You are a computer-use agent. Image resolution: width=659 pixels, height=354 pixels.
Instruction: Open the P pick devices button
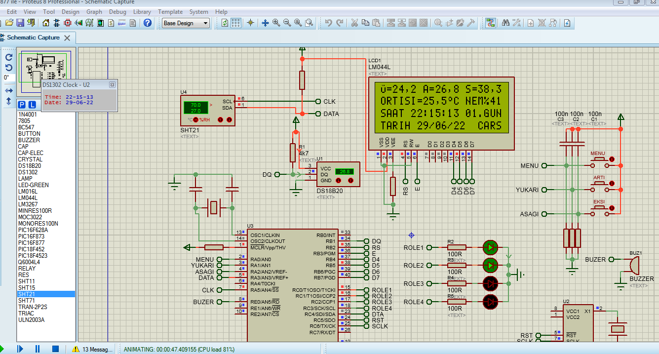pyautogui.click(x=22, y=105)
